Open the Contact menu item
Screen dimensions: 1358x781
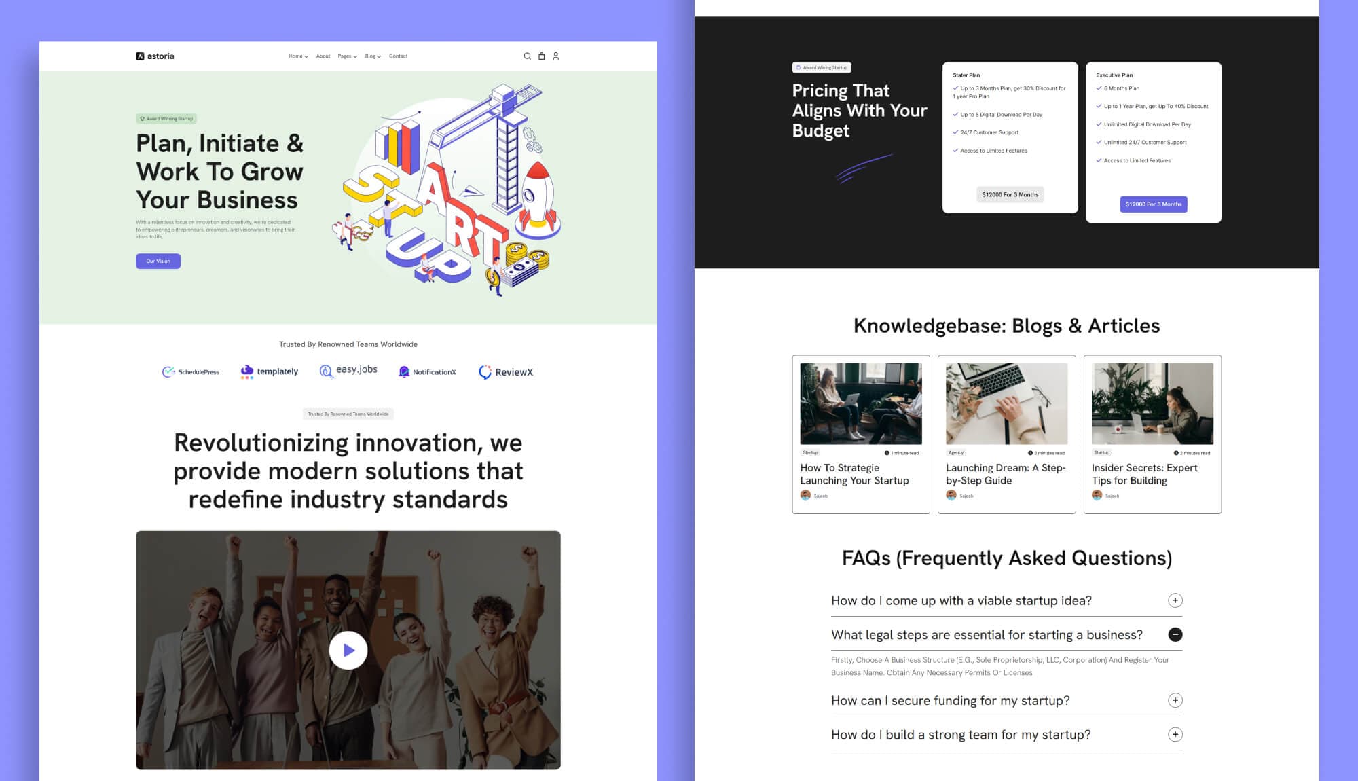tap(399, 56)
